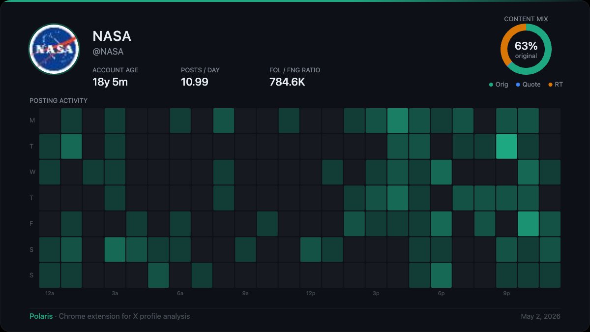Click the Thursday 4p heatmap cell
Image resolution: width=590 pixels, height=332 pixels.
(x=398, y=198)
